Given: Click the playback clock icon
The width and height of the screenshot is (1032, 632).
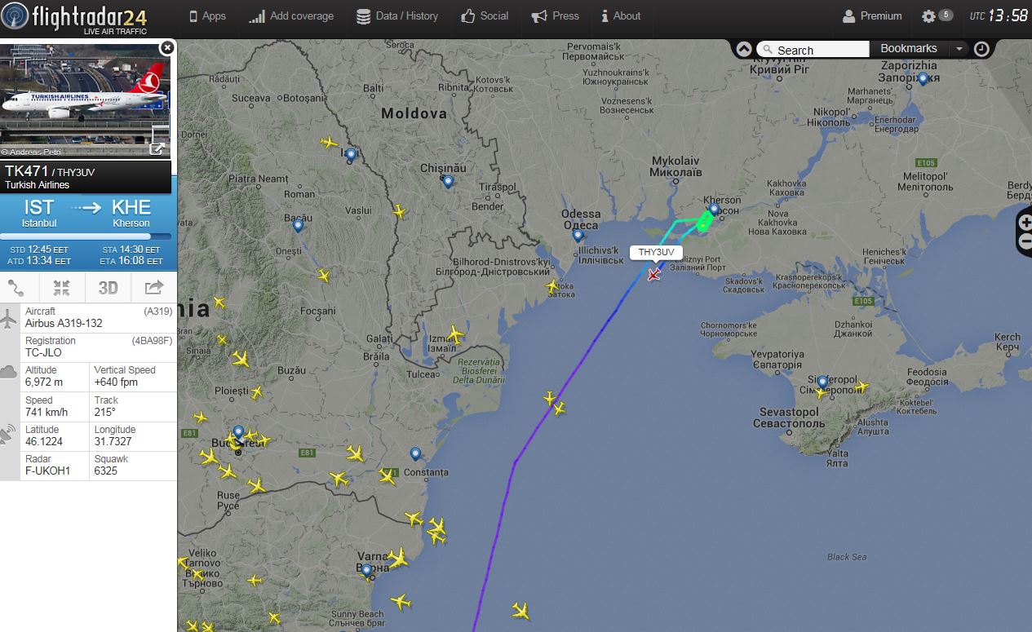Looking at the screenshot, I should pyautogui.click(x=981, y=49).
